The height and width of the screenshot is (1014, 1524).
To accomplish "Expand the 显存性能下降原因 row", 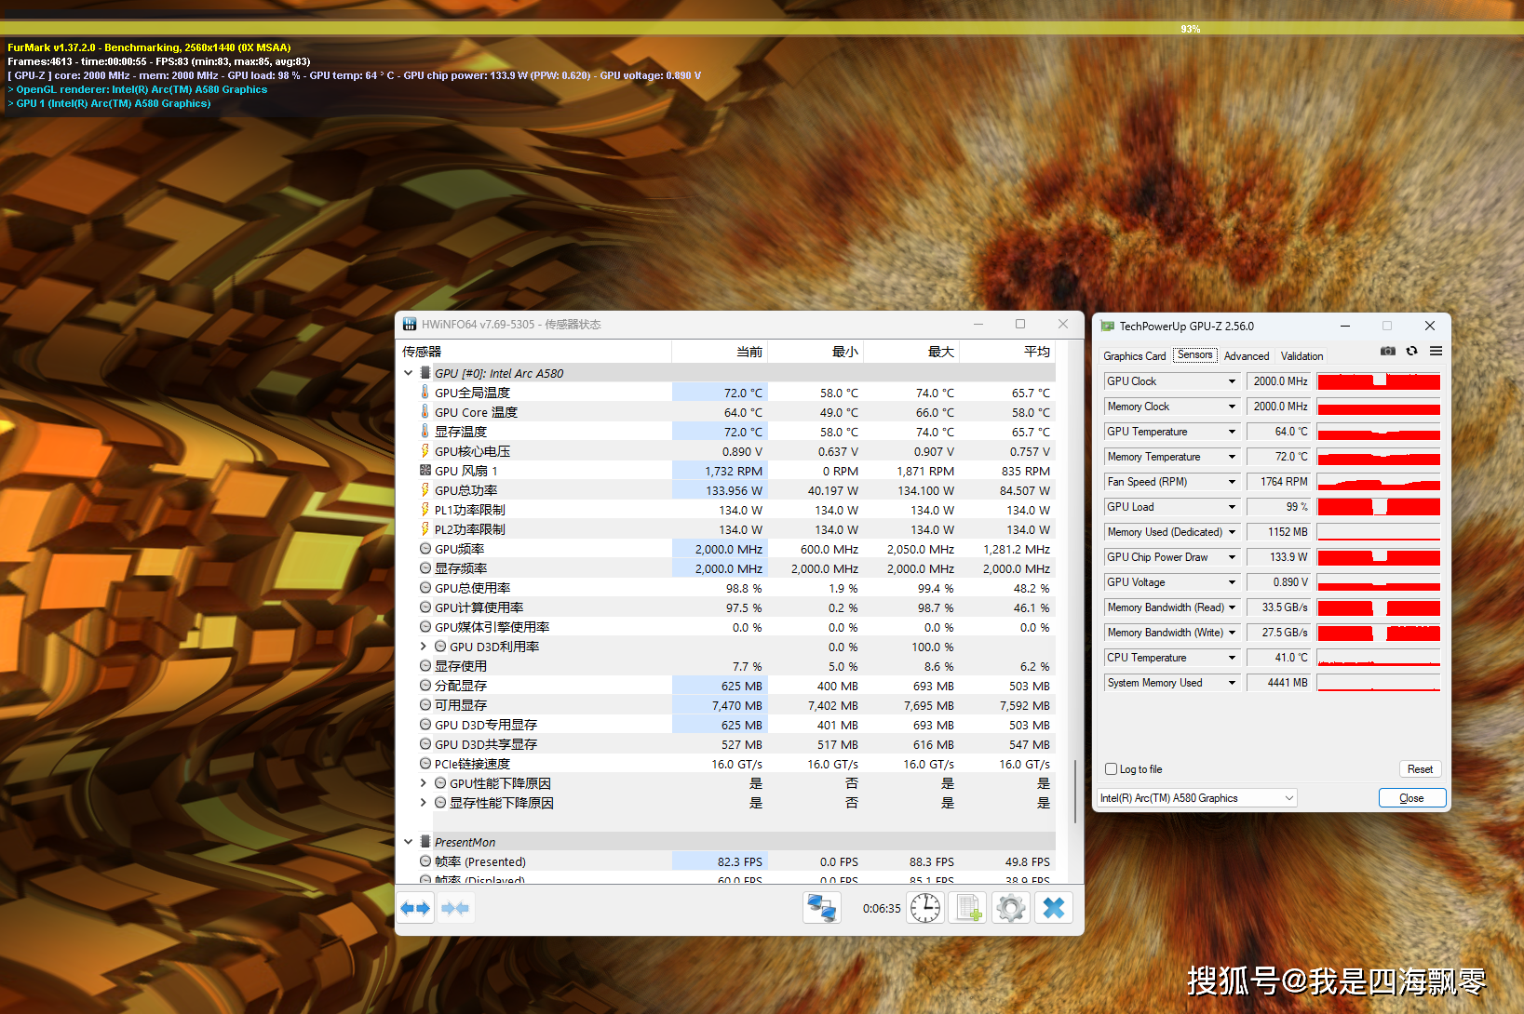I will coord(424,803).
